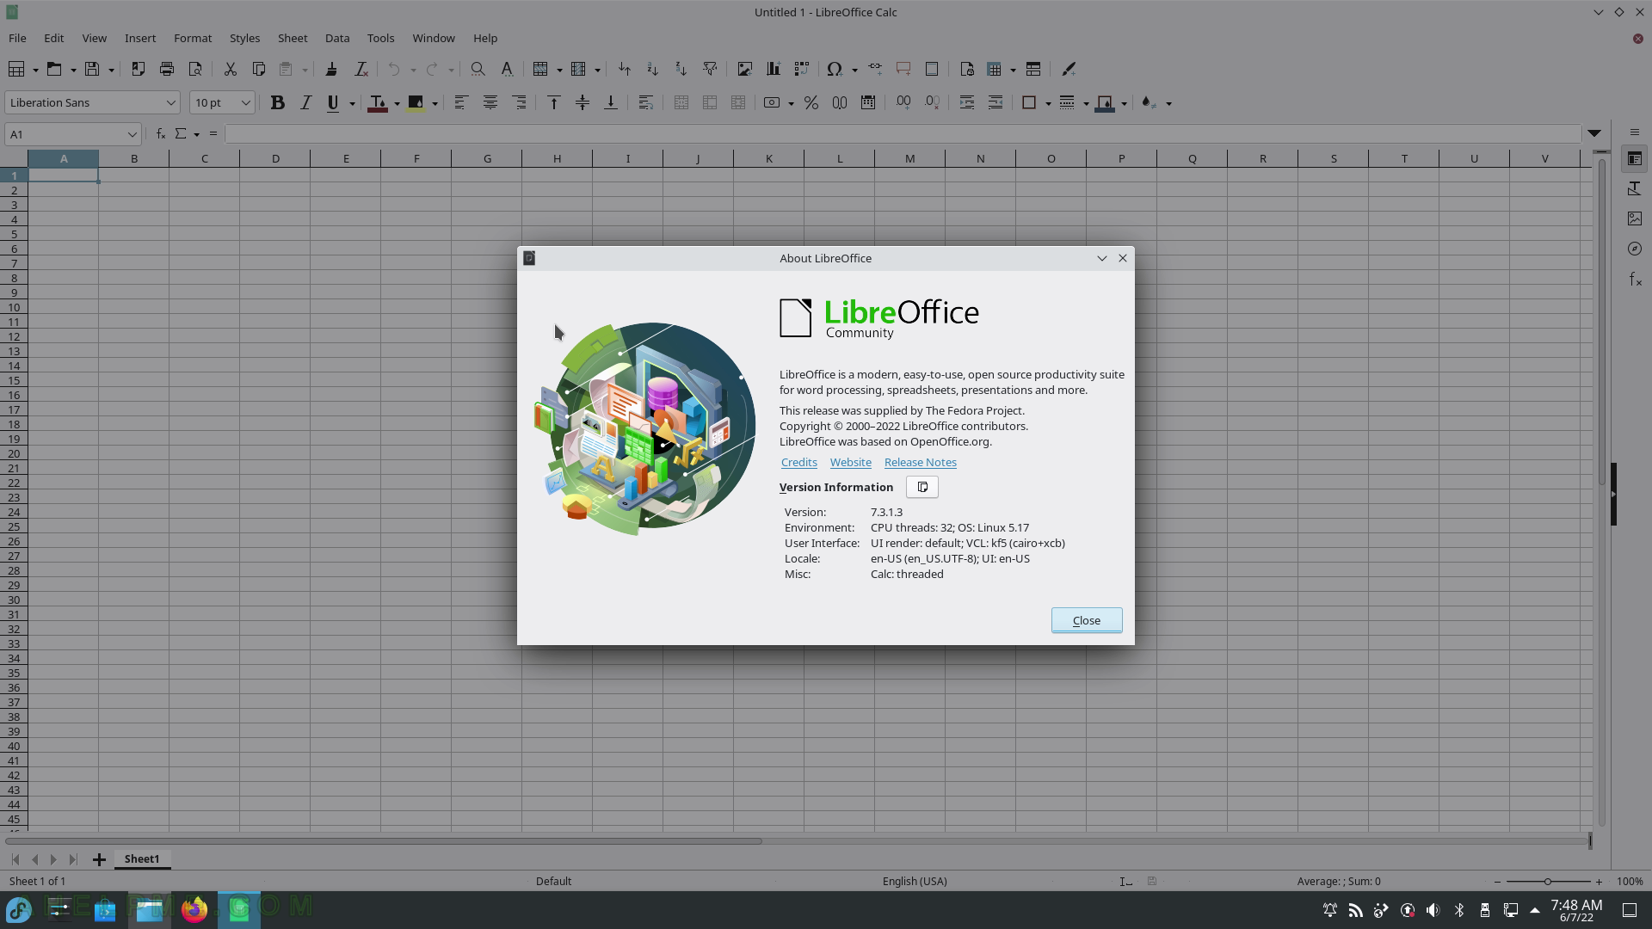Screen dimensions: 1652x929
Task: Click the Insert Chart icon
Action: click(773, 69)
